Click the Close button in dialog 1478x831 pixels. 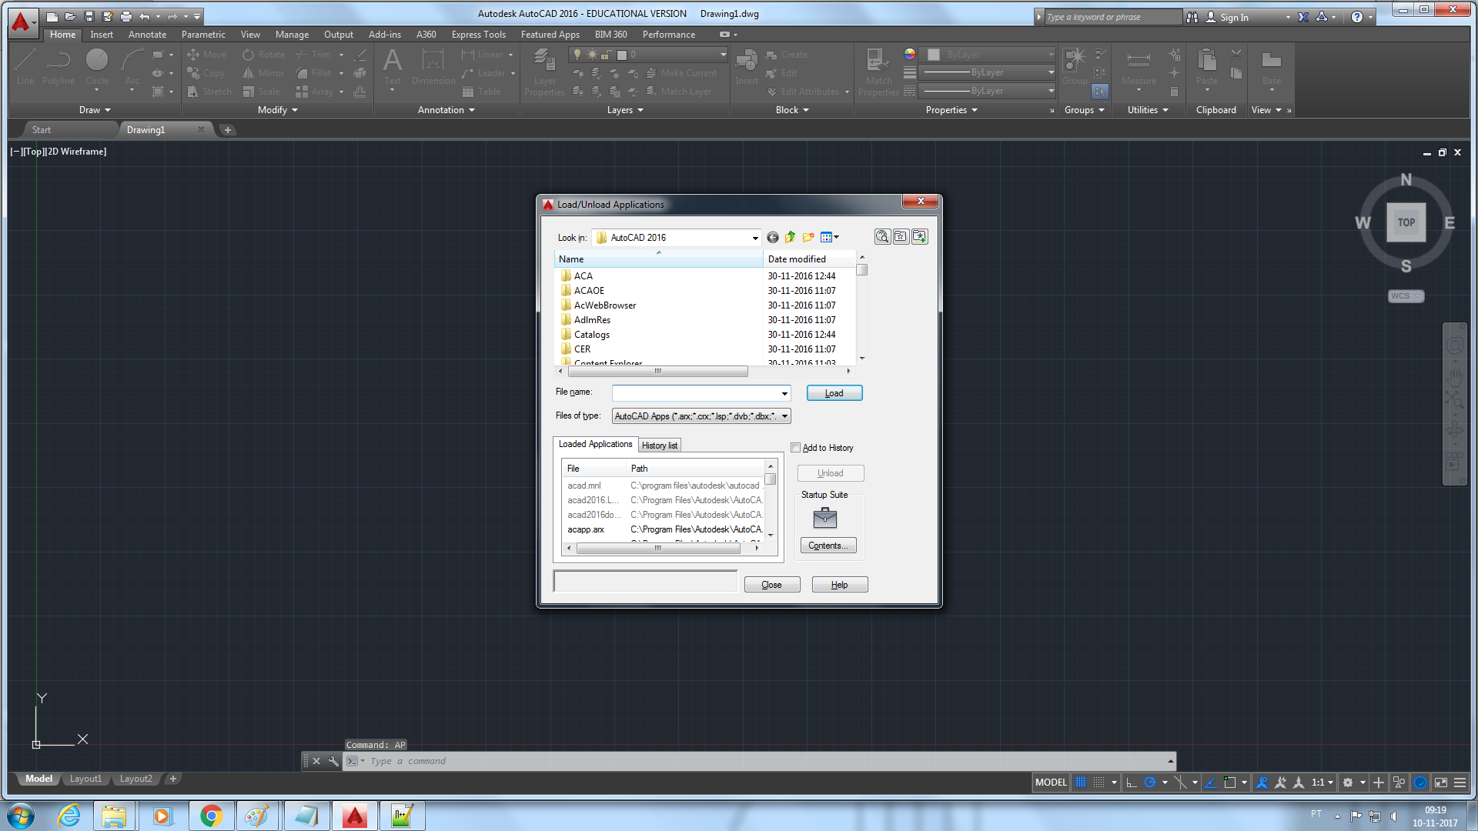point(771,585)
